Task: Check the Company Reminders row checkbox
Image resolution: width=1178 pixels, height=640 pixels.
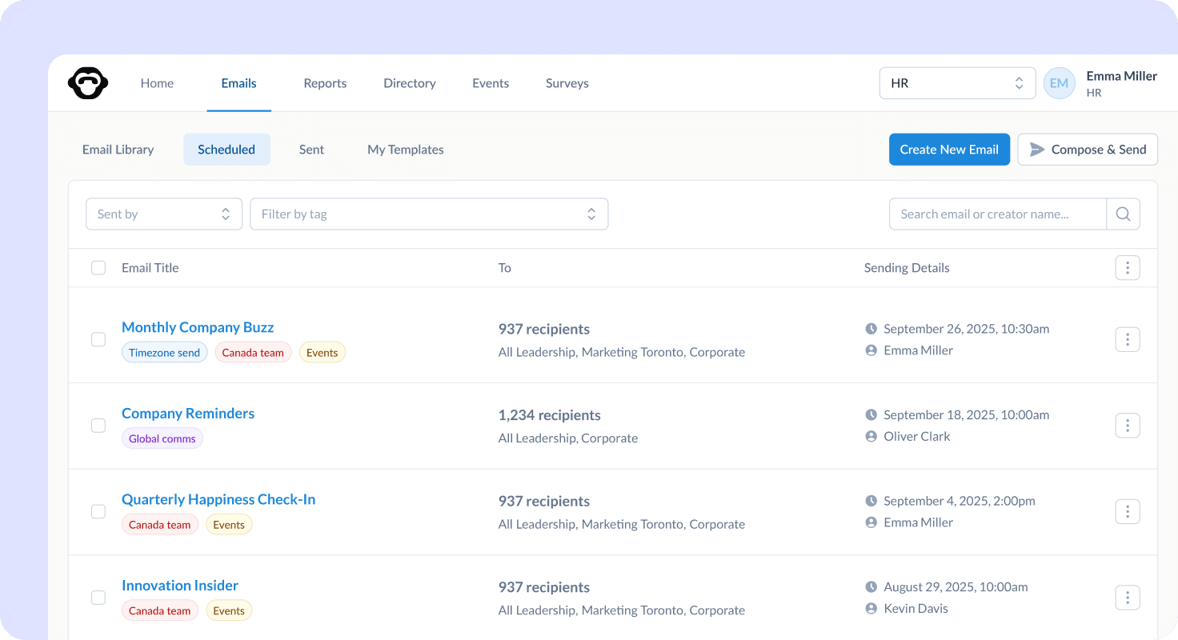Action: pyautogui.click(x=98, y=425)
